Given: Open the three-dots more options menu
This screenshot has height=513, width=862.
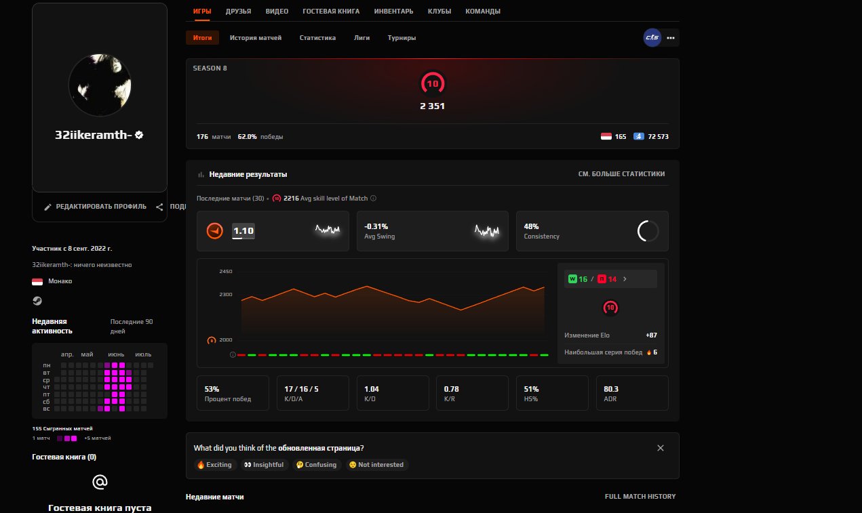Looking at the screenshot, I should pyautogui.click(x=671, y=38).
